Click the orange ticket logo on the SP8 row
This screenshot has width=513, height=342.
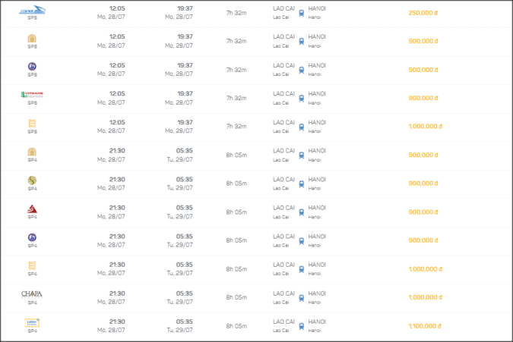coord(32,123)
